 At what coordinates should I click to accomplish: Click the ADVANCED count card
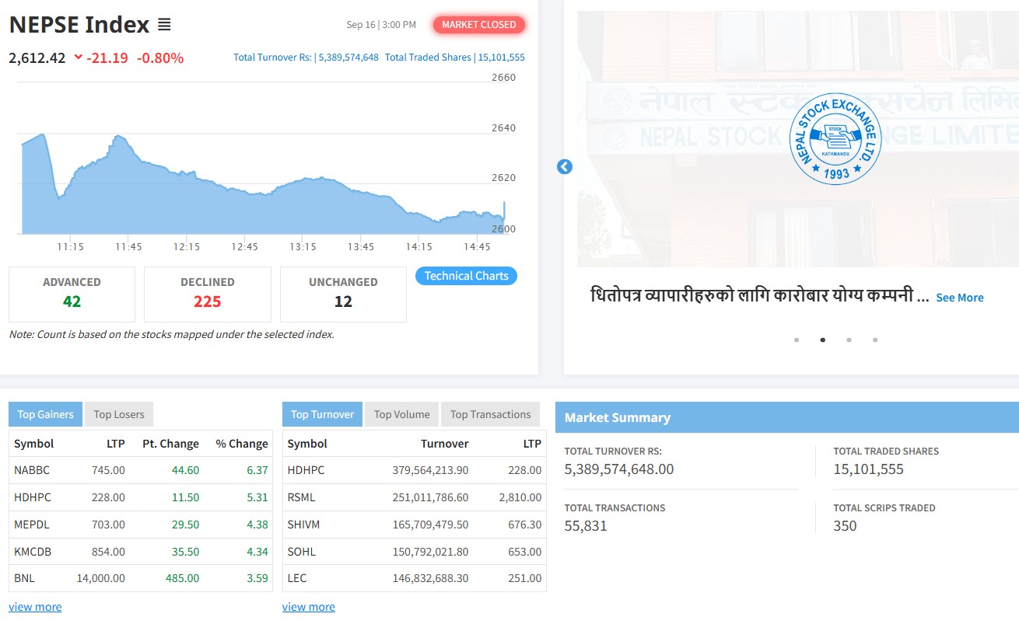pyautogui.click(x=72, y=294)
